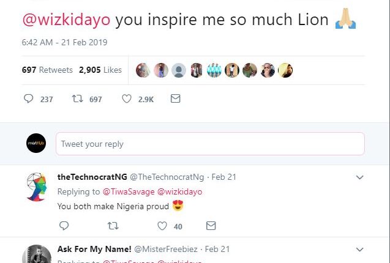The image size is (390, 263).
Task: Reply to theTechnocratNG's comment
Action: pos(64,226)
